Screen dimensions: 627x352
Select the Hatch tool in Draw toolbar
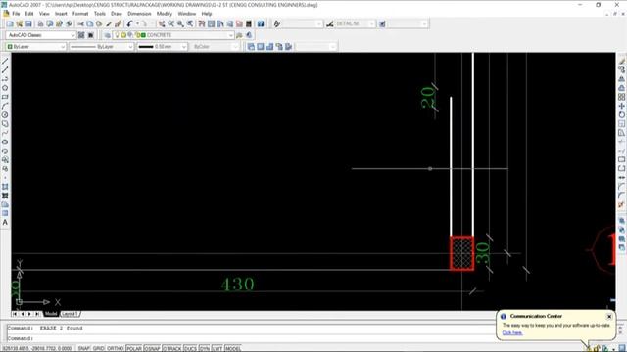(5, 187)
